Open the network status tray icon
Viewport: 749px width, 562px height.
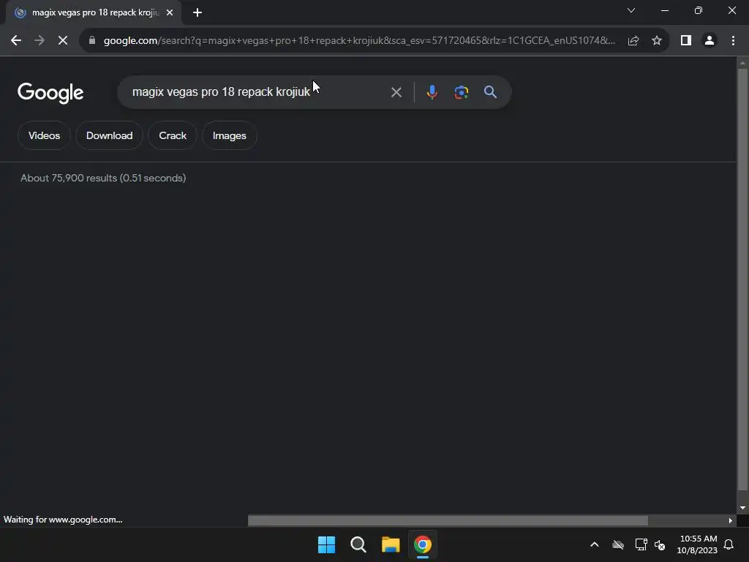point(641,544)
